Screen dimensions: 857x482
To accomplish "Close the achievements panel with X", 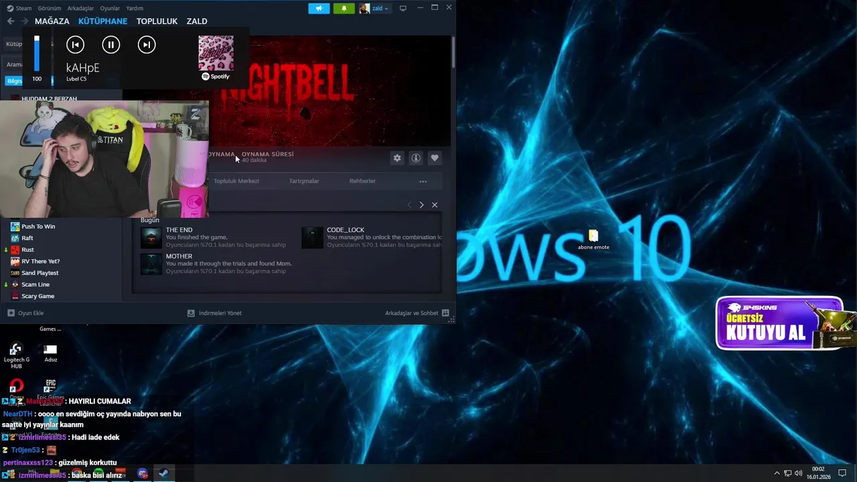I will 435,205.
